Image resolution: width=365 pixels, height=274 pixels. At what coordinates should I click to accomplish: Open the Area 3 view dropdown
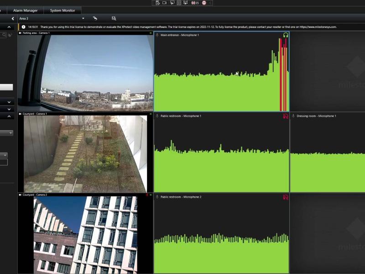(x=83, y=19)
